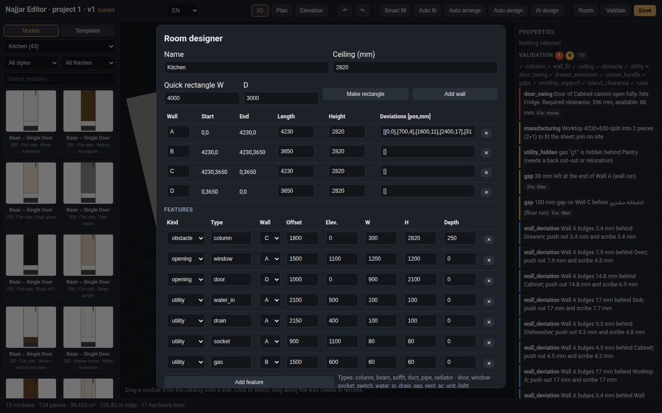Toggle the 3D view mode
Image resolution: width=662 pixels, height=413 pixels.
coord(260,11)
